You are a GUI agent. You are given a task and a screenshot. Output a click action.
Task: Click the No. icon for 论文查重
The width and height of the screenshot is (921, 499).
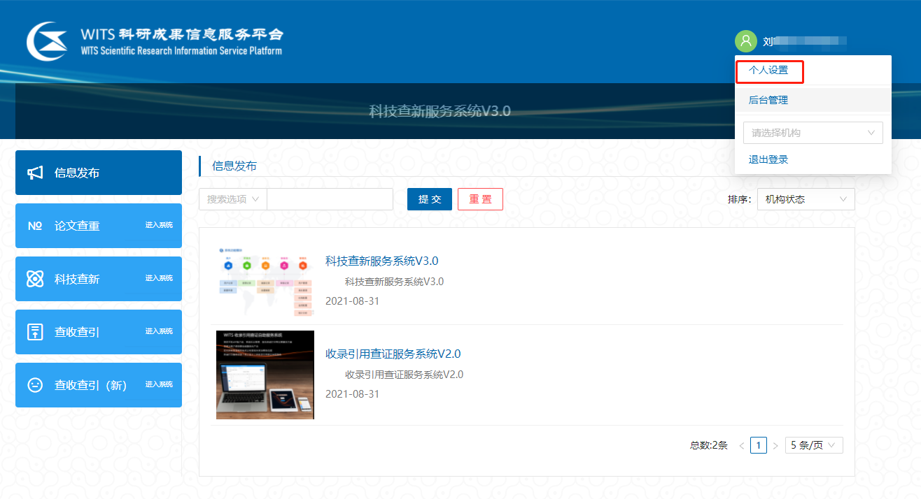pos(35,226)
